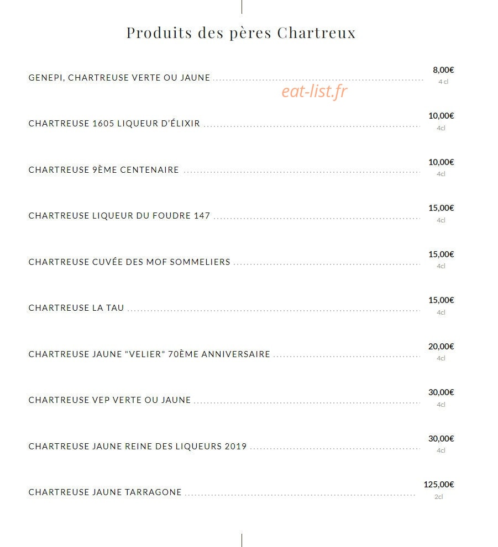
Task: Click the "Produits des pères Chartreux" heading
Action: coord(241,33)
